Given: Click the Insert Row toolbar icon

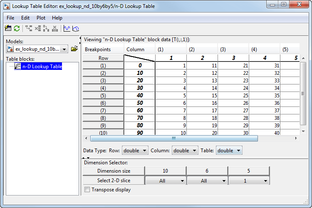Looking at the screenshot, I should pyautogui.click(x=29, y=28).
